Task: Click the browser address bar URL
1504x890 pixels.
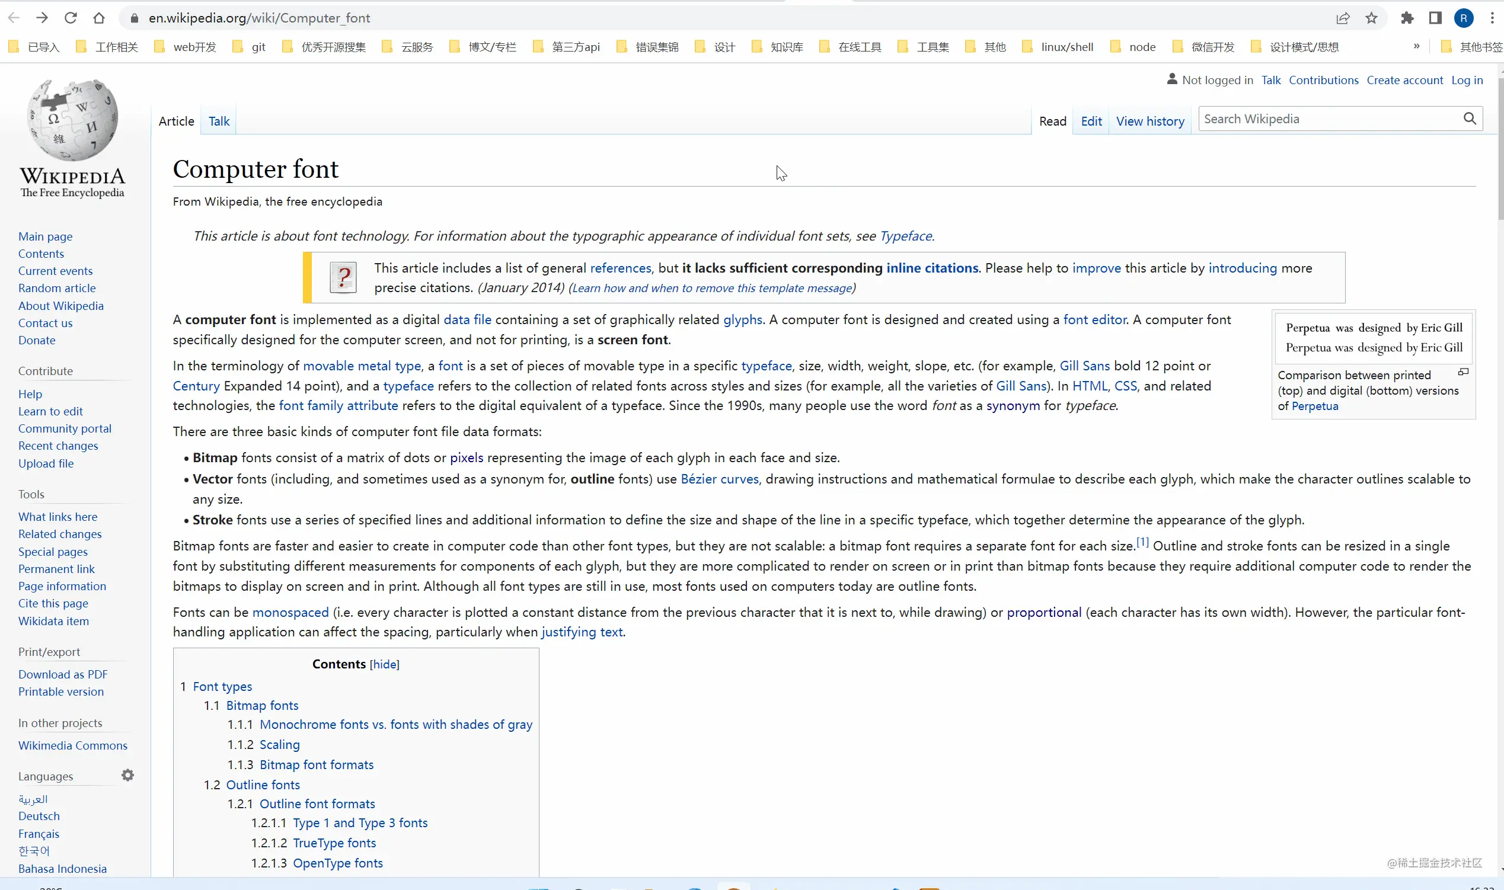Action: [259, 18]
